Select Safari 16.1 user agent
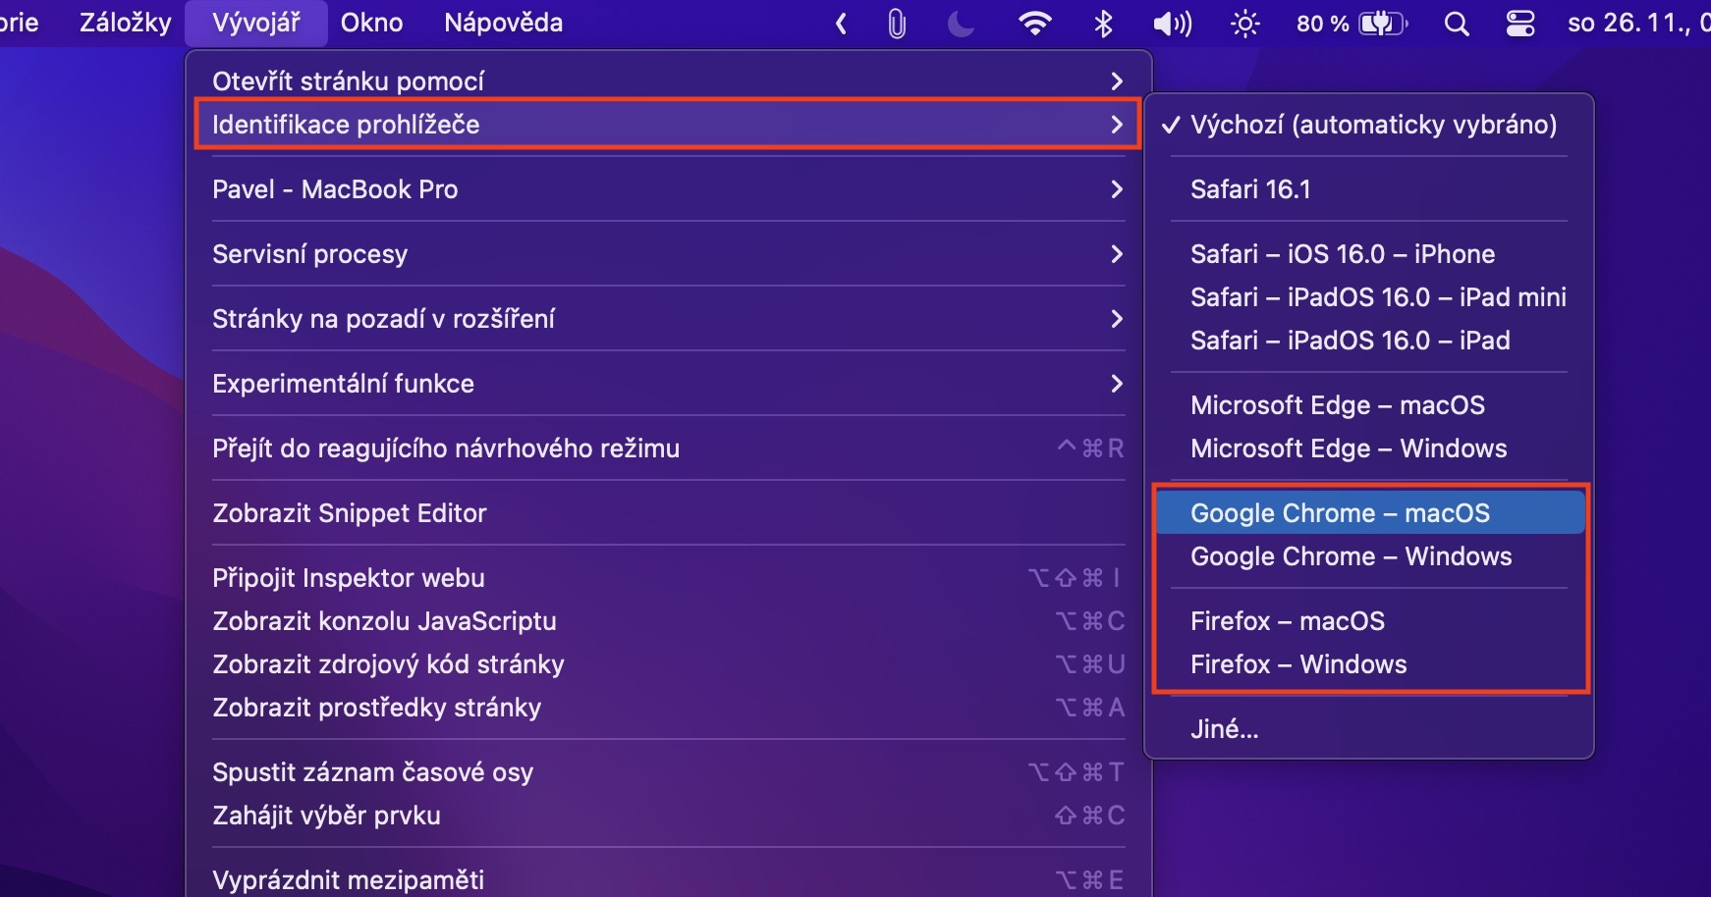The width and height of the screenshot is (1711, 897). click(1369, 189)
